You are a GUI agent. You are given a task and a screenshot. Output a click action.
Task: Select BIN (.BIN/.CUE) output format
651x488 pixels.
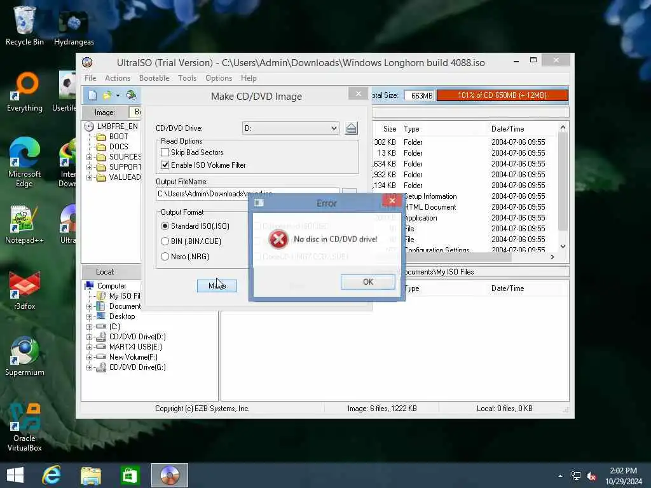tap(165, 241)
